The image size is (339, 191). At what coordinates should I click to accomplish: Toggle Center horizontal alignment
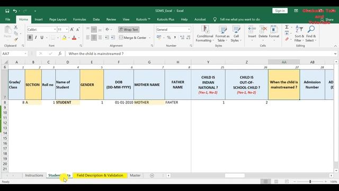94,38
